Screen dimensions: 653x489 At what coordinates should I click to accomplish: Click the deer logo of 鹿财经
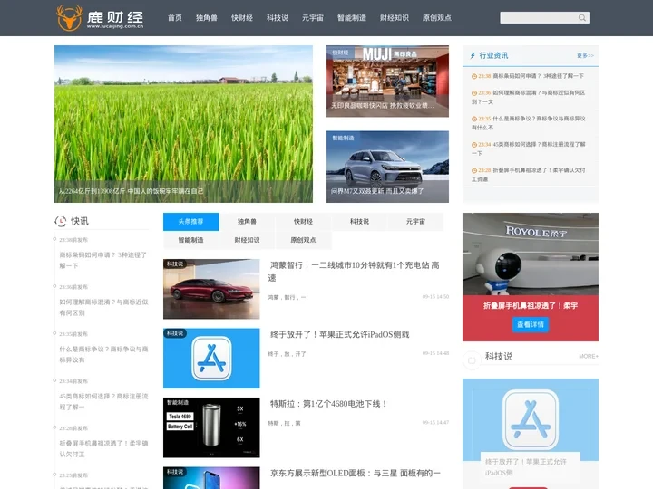tap(69, 18)
